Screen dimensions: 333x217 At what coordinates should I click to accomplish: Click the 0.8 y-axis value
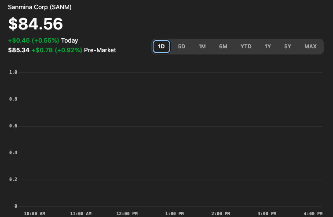point(13,99)
